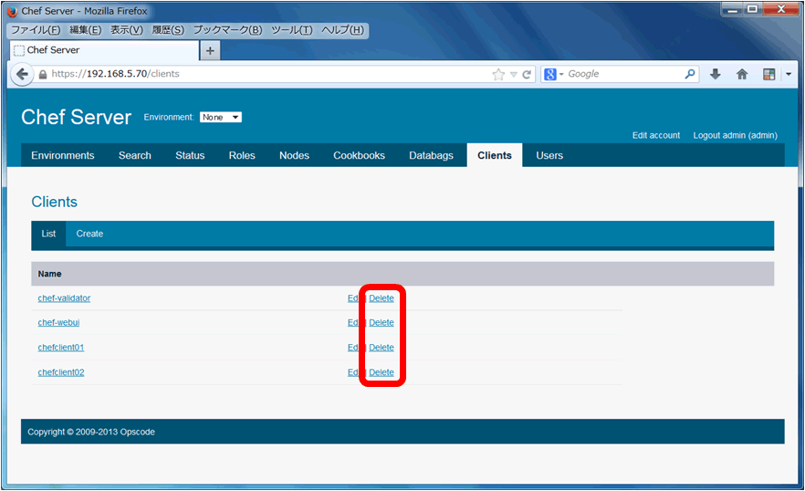Open the chef-webui client link
Viewport: 805px width, 491px height.
click(58, 322)
